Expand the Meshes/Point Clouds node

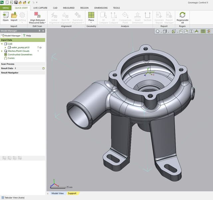pyautogui.click(x=2, y=51)
